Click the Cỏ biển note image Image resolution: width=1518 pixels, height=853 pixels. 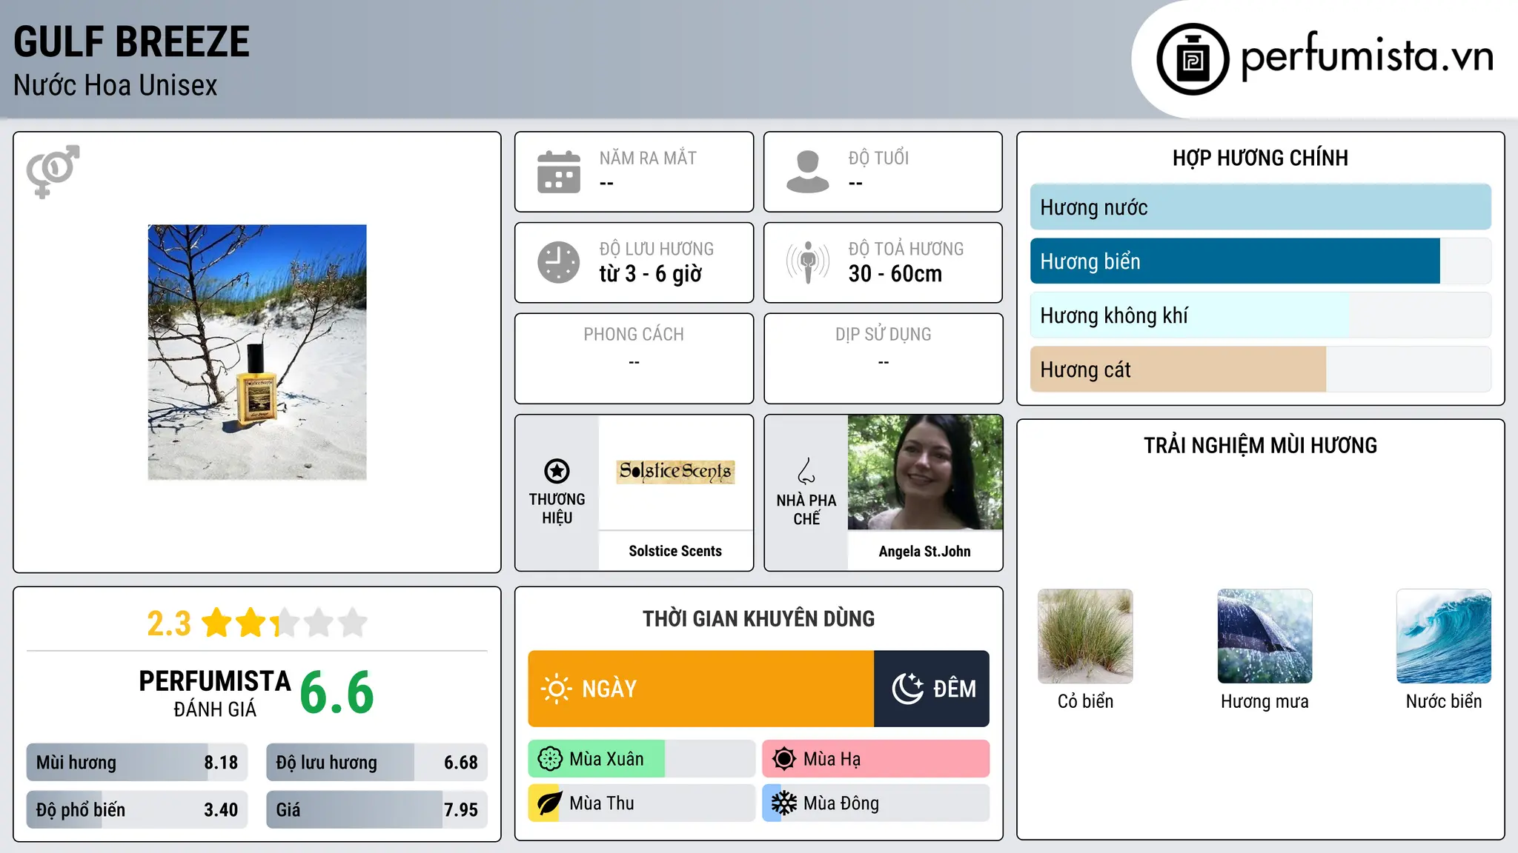pyautogui.click(x=1085, y=636)
